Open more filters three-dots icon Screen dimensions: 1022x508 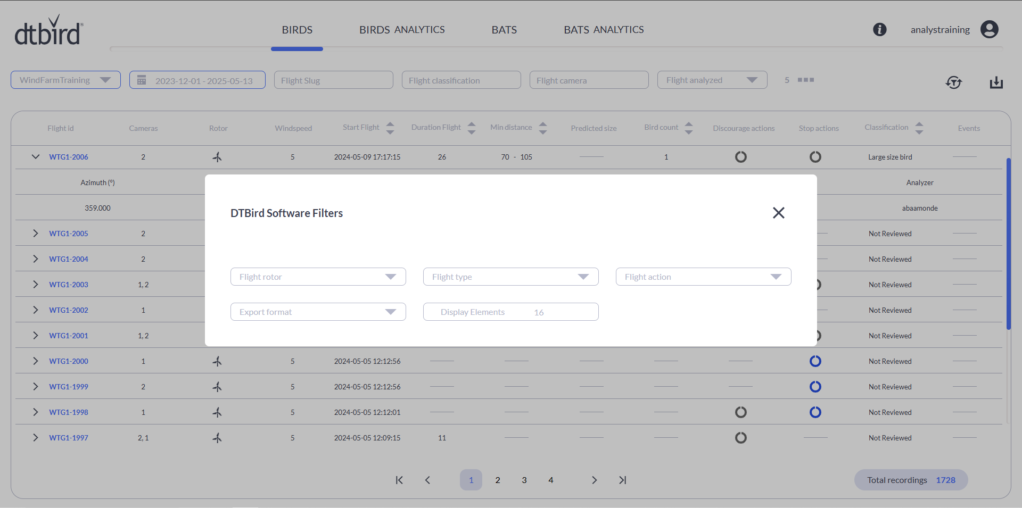tap(805, 80)
